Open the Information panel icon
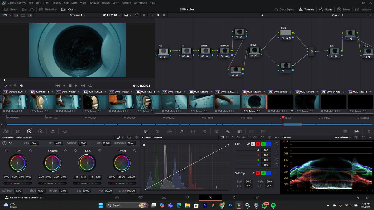 point(368,132)
